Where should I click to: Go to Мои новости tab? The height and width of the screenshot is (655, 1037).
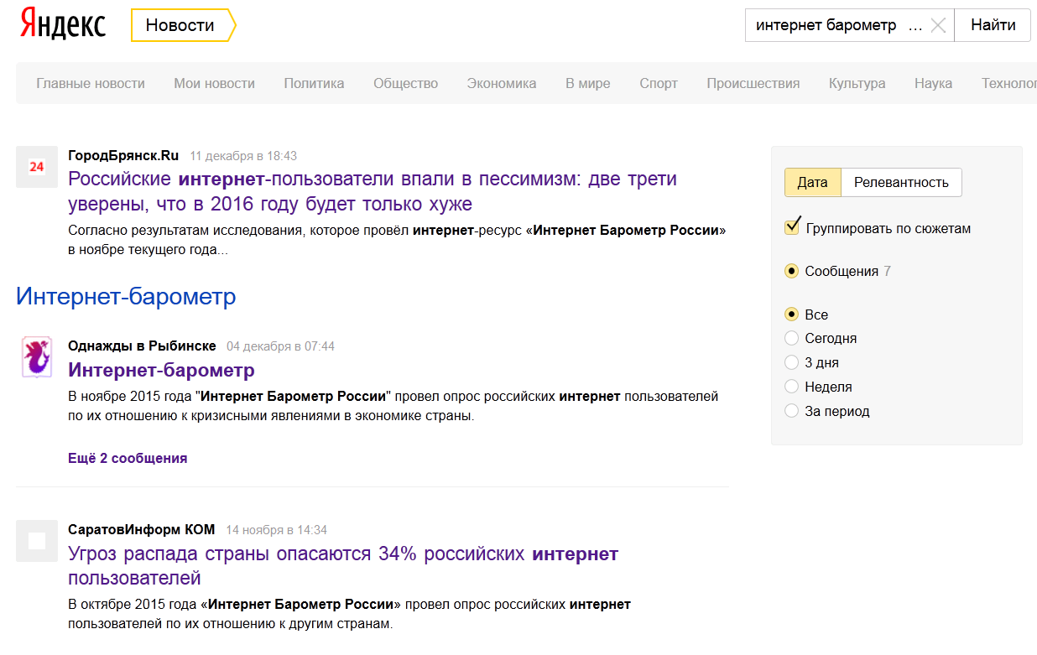point(214,83)
